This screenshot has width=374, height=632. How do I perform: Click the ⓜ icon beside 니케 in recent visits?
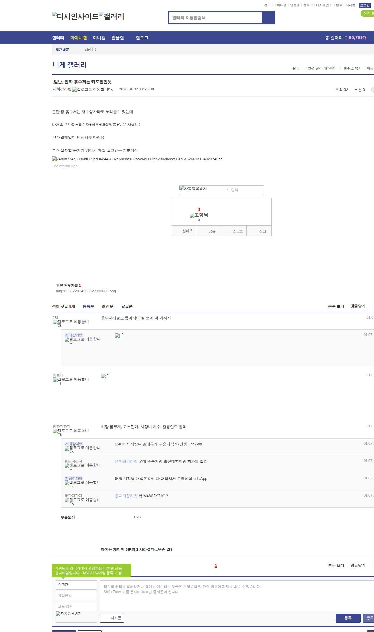pyautogui.click(x=94, y=50)
